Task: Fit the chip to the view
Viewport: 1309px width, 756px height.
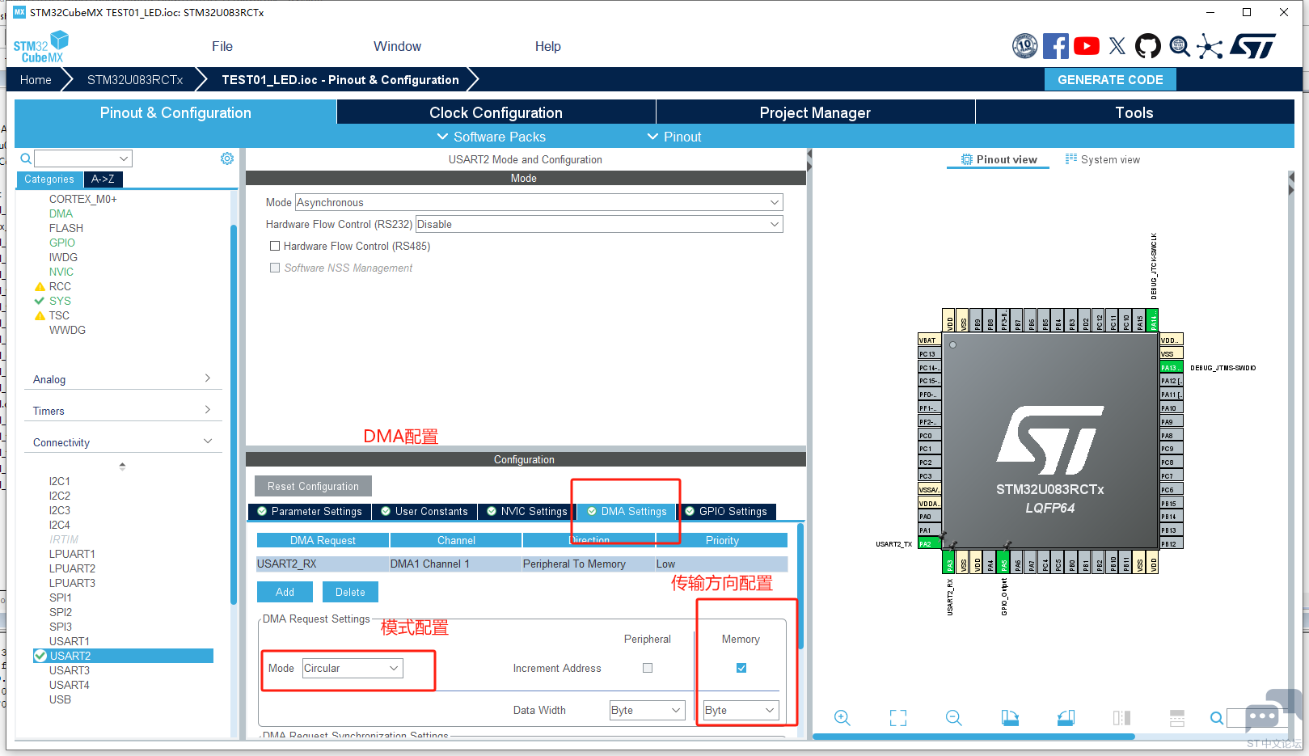Action: pos(898,718)
